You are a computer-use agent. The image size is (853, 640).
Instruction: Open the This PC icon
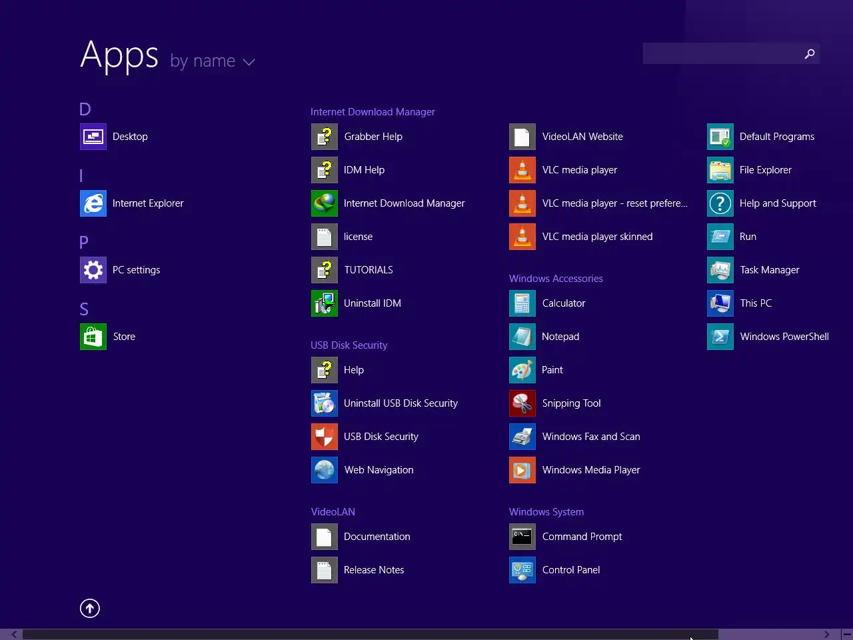[720, 303]
